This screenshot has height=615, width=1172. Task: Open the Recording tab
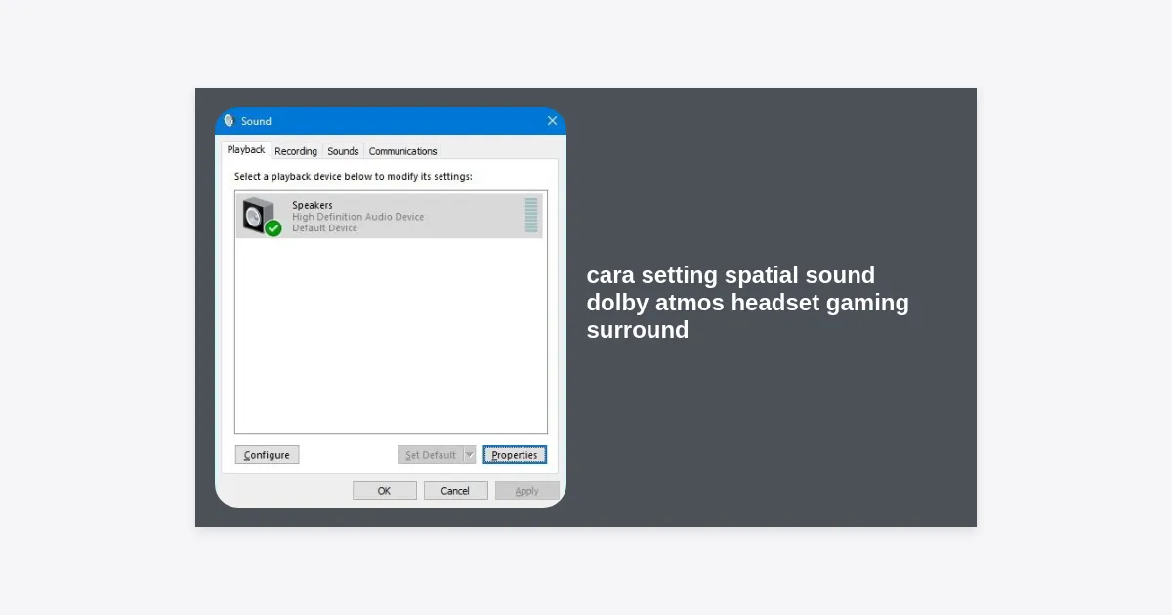(x=296, y=151)
